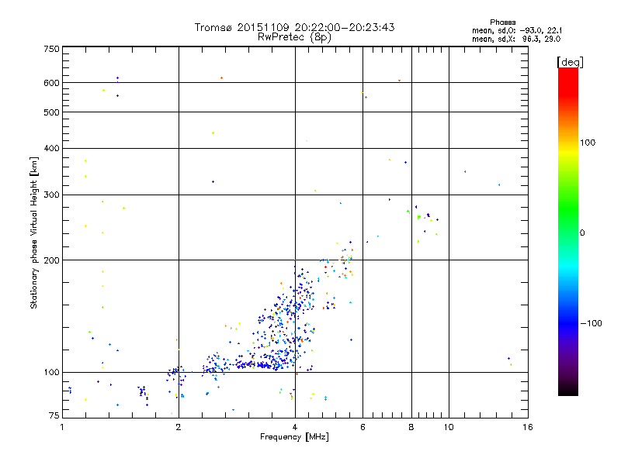
Task: Click the plot title 'Tromsø 20151109 20:22:00-20:23:43'
Action: (x=295, y=27)
